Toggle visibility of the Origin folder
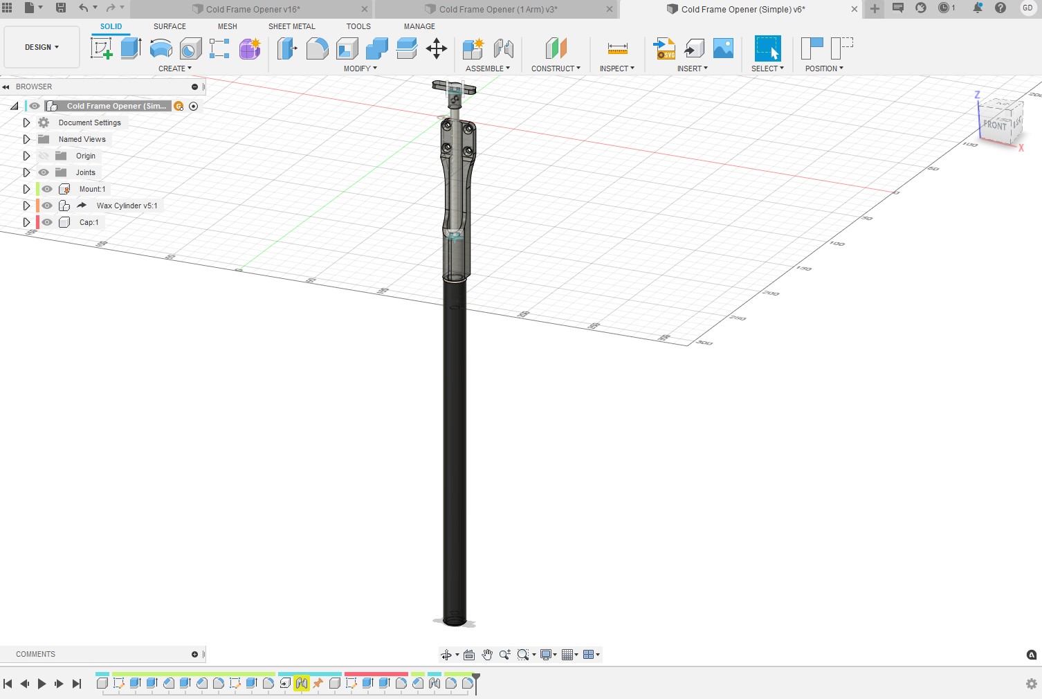The width and height of the screenshot is (1042, 699). pos(44,156)
